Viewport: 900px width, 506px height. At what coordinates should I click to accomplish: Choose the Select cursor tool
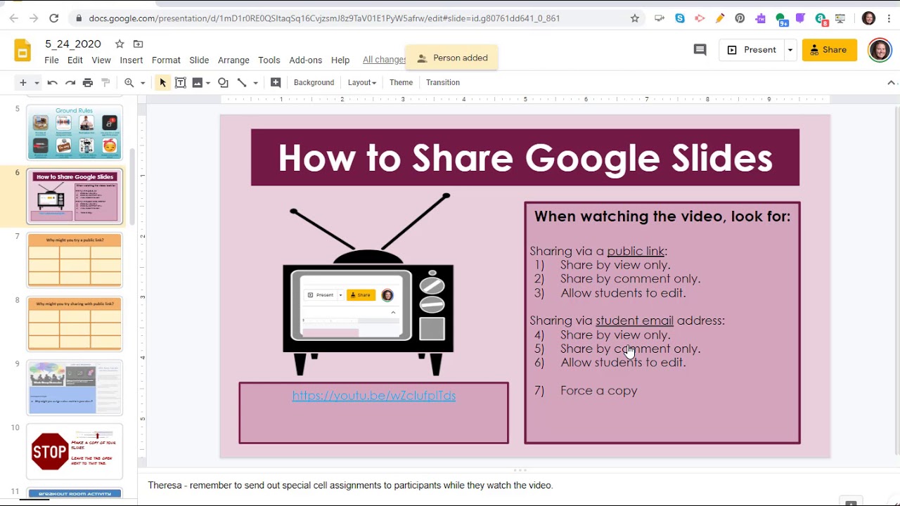pyautogui.click(x=162, y=82)
